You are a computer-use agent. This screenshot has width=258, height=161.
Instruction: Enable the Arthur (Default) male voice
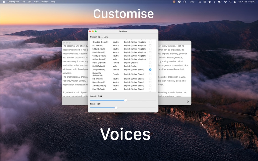[150, 59]
